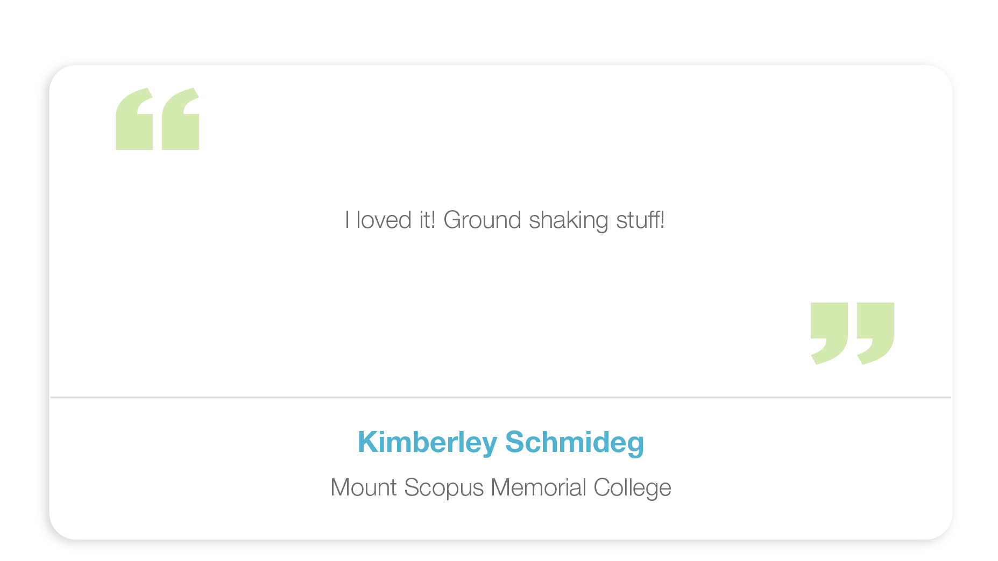998x561 pixels.
Task: Click the word stuff! in the quote
Action: pos(641,220)
